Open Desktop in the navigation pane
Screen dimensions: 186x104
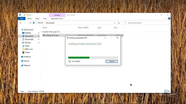(x=28, y=33)
